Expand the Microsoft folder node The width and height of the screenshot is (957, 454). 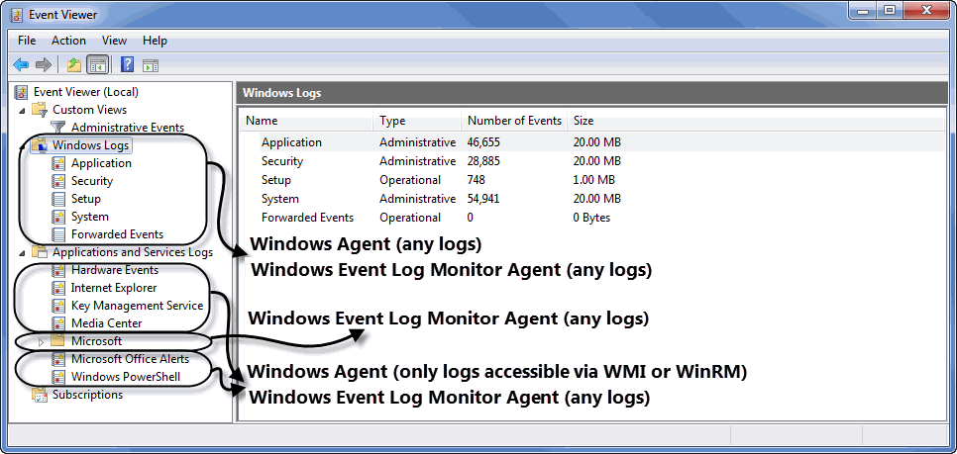(42, 341)
